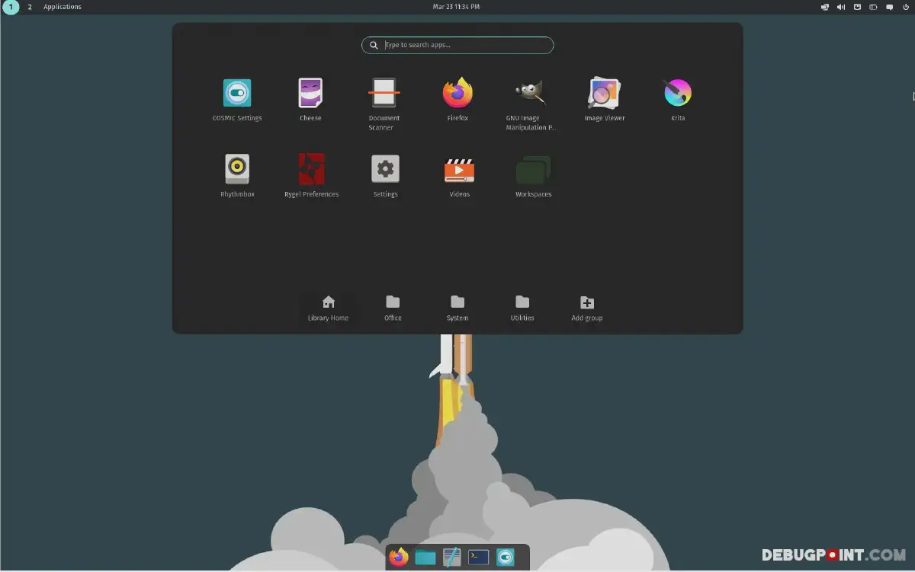Viewport: 915px width, 572px height.
Task: Open the network applet menu
Action: [x=856, y=7]
